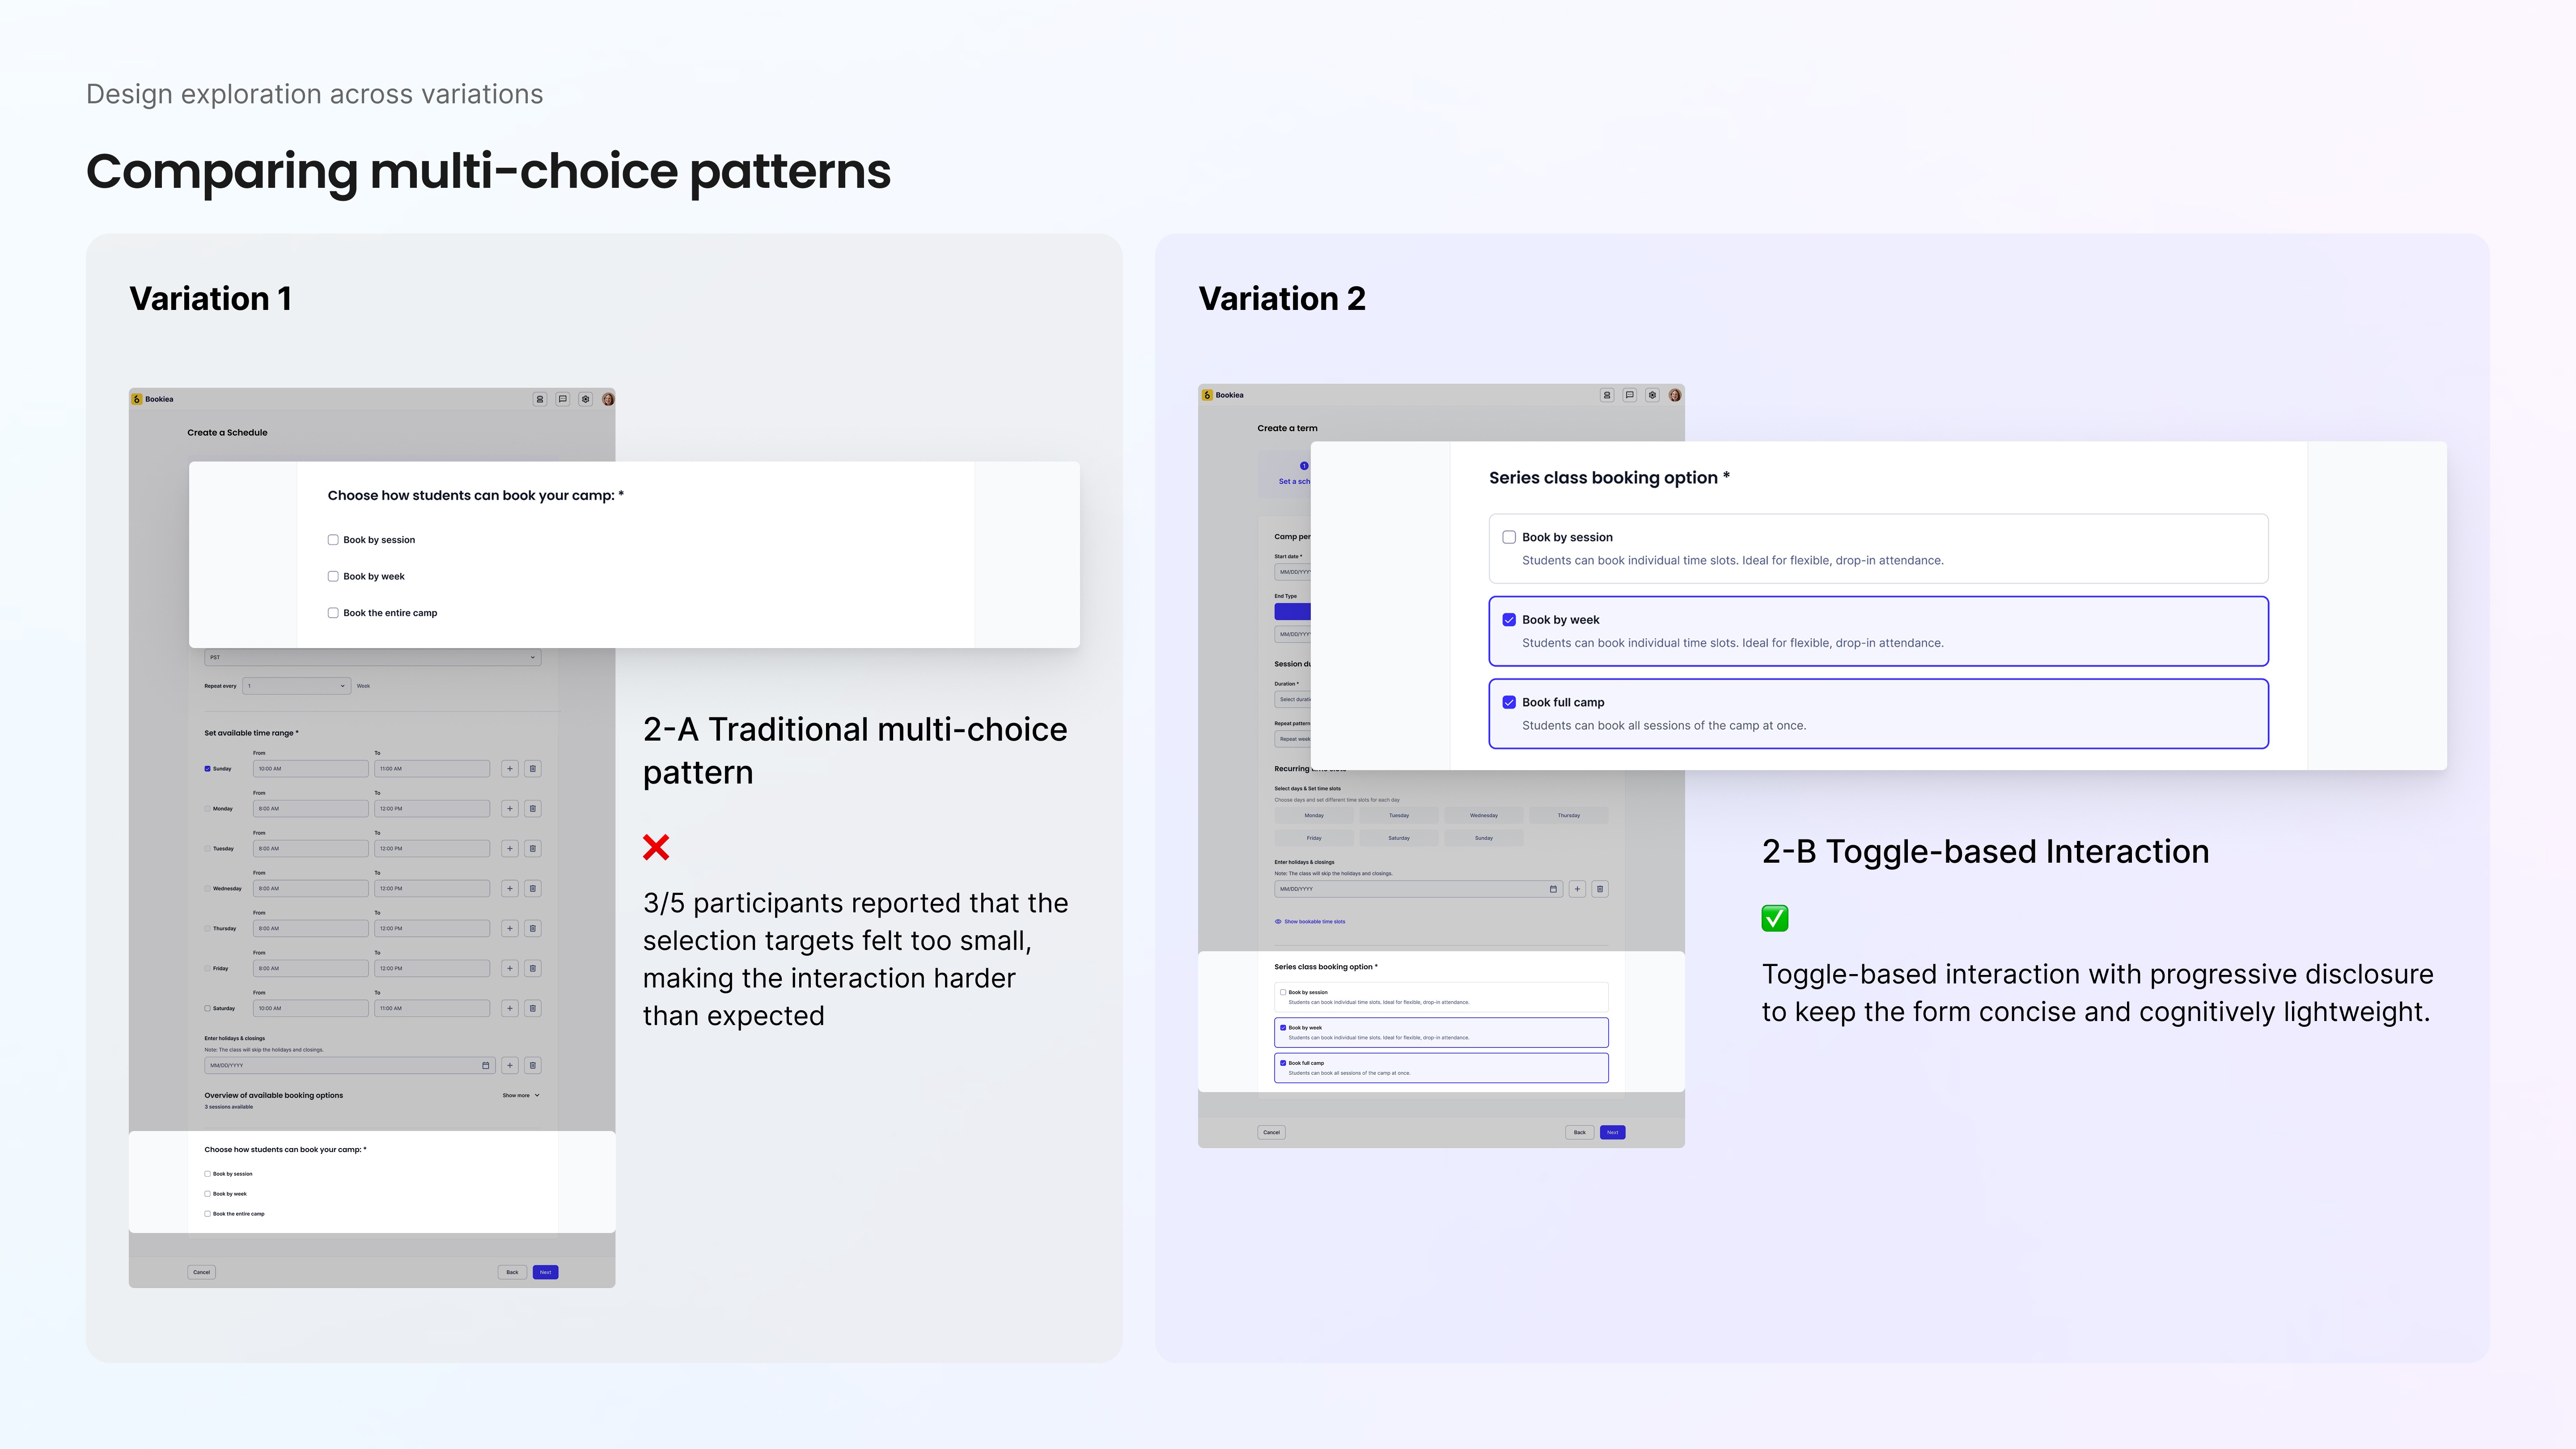Click trash icon on the Saturday time row
Screen dimensions: 2576x1449
533,1008
